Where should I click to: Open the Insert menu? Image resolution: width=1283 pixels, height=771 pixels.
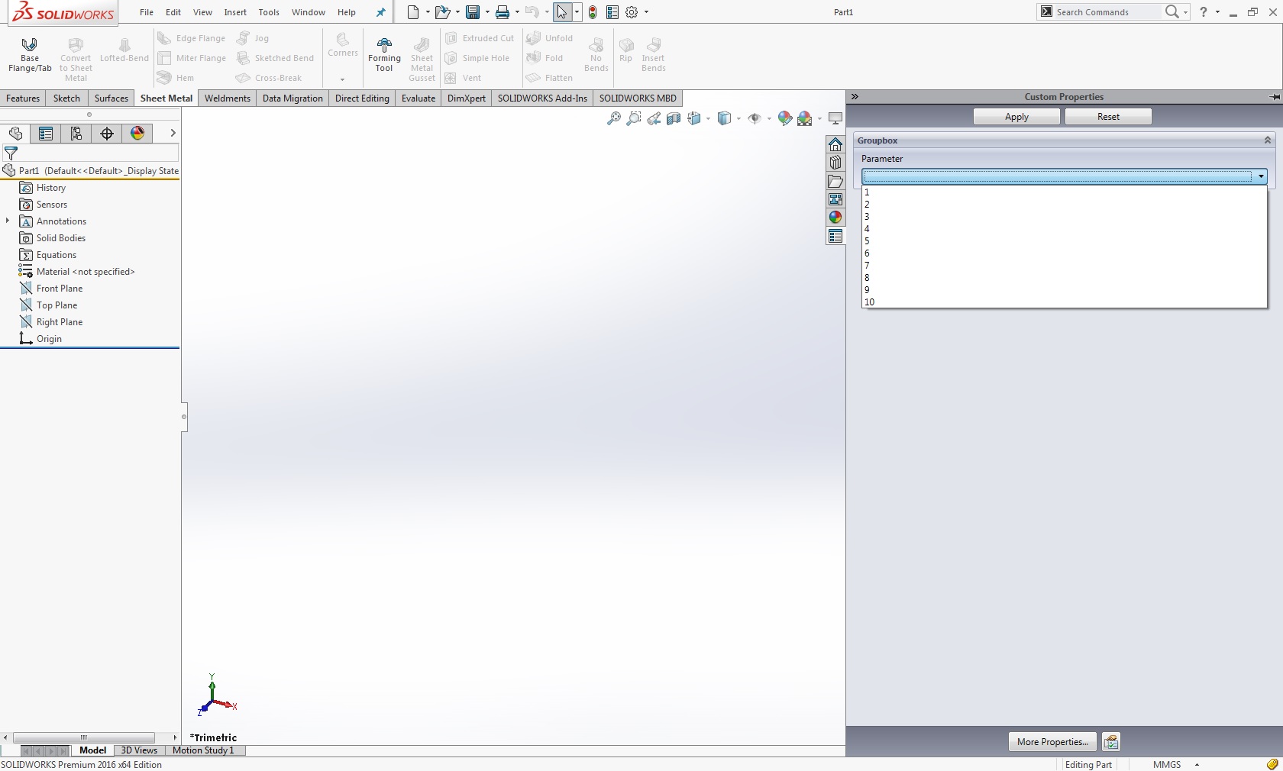point(234,12)
